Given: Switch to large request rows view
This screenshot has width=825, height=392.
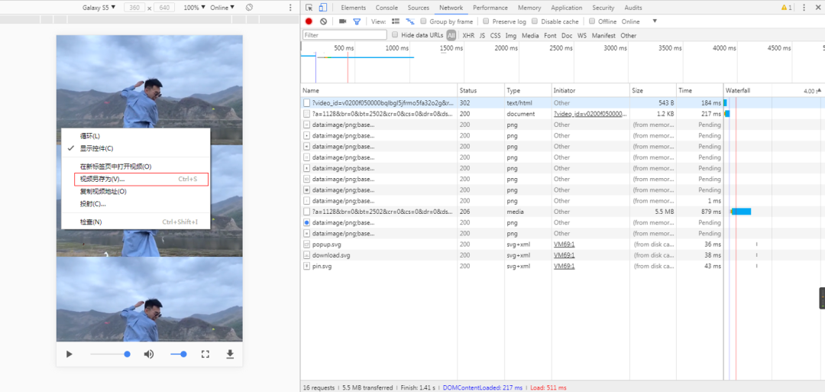Looking at the screenshot, I should [396, 21].
